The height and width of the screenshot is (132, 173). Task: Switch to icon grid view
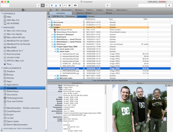(x=39, y=5)
